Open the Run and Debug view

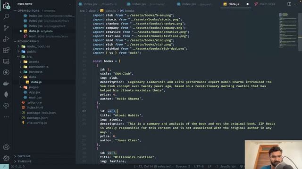pyautogui.click(x=6, y=39)
